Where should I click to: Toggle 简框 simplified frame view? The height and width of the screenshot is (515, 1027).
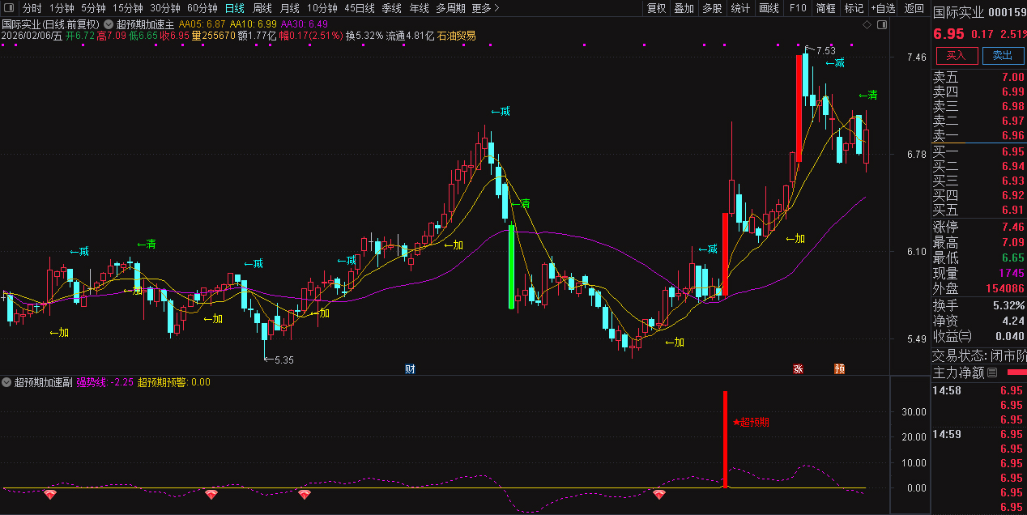pos(825,8)
